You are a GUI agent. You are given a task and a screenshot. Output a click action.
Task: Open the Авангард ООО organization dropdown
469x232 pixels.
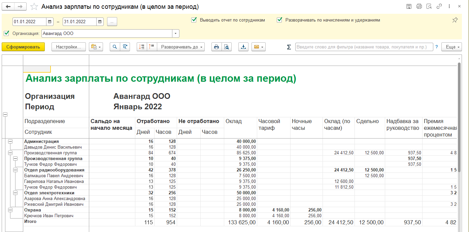(x=176, y=34)
